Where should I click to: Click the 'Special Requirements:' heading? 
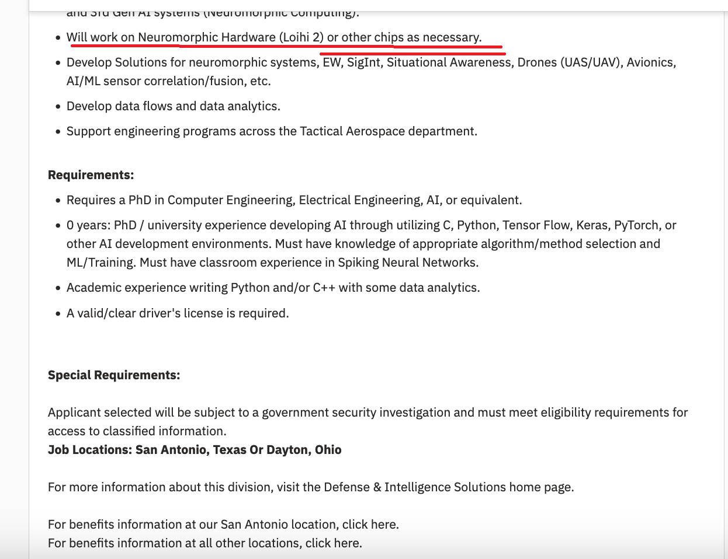pos(114,375)
